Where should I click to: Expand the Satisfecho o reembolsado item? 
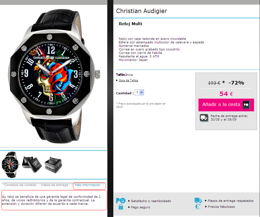(129, 201)
